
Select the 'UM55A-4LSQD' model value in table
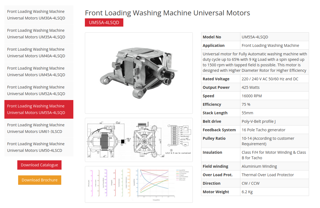[255, 37]
